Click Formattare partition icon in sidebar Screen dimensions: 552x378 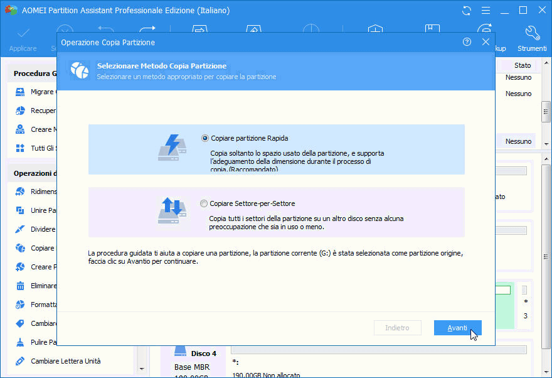[20, 305]
